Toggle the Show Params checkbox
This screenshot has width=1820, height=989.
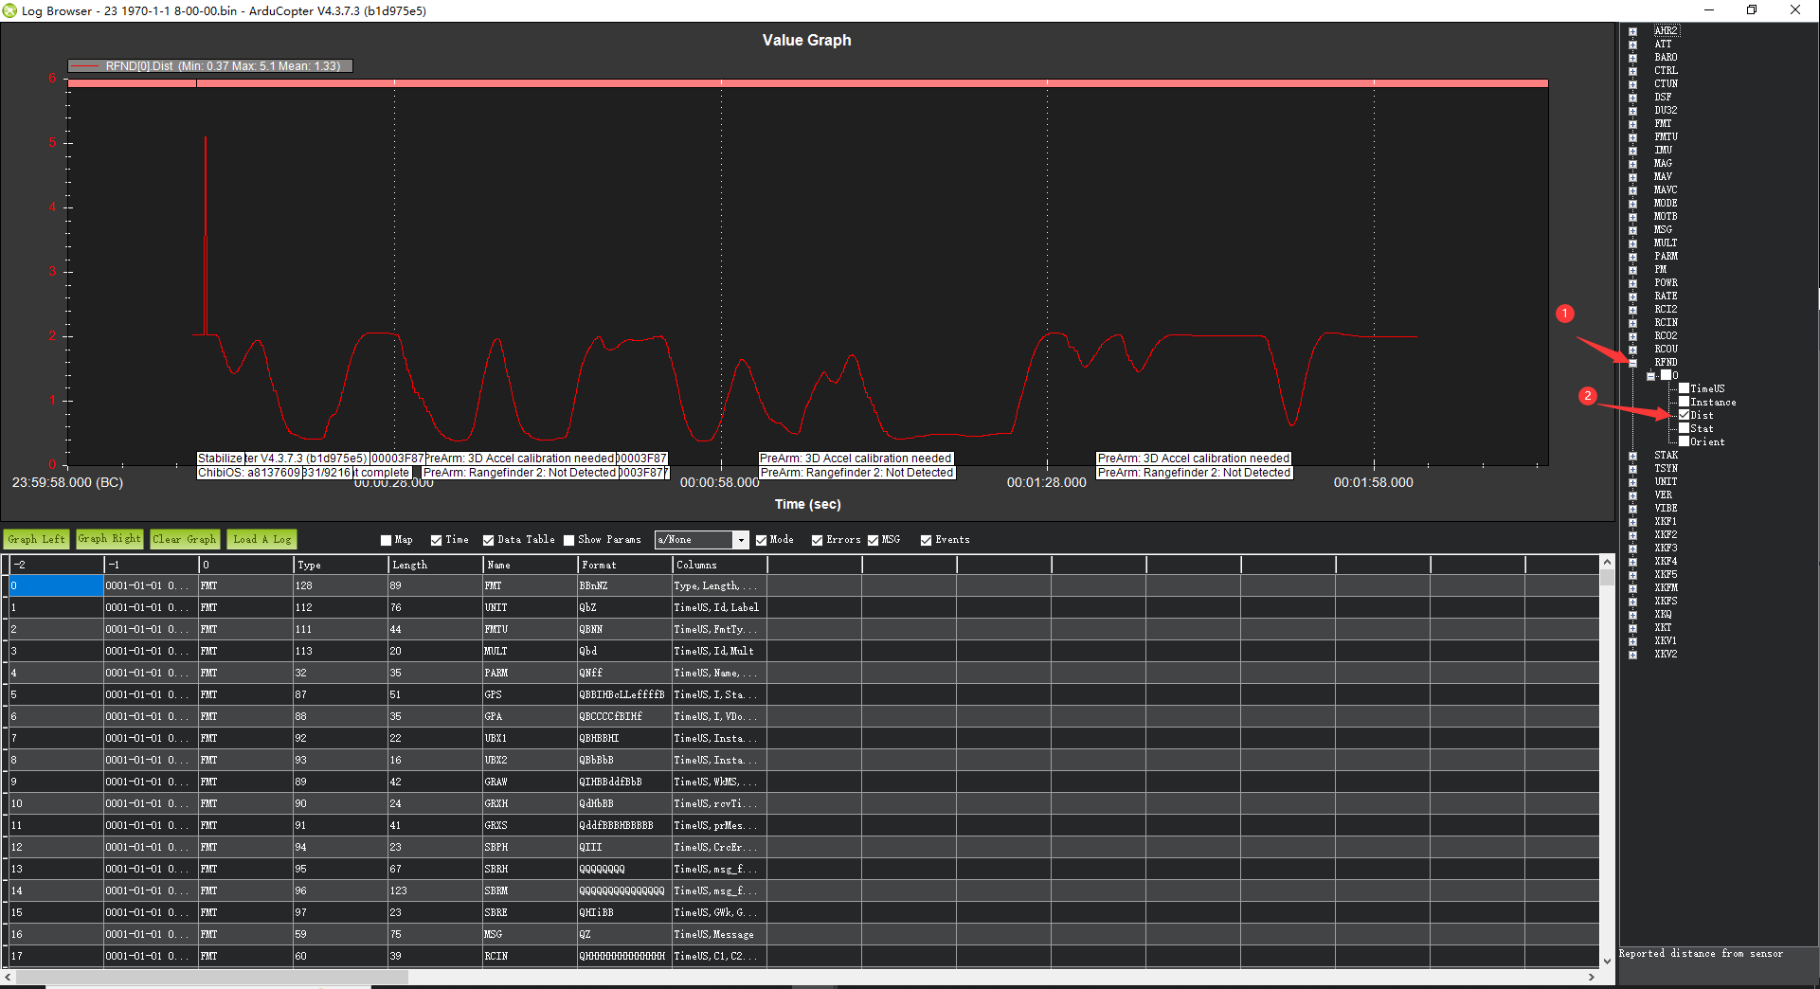(x=568, y=540)
